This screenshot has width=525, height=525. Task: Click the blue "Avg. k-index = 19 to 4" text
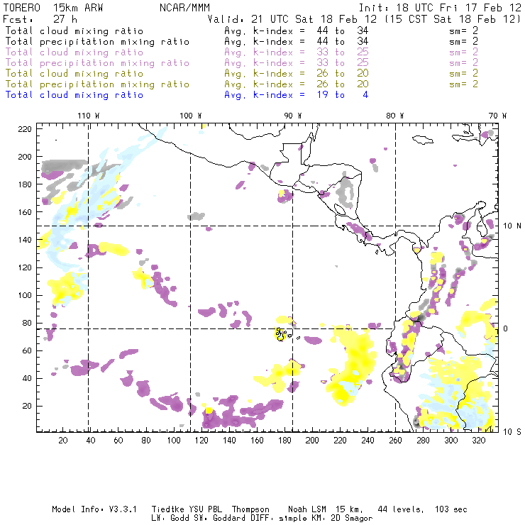coord(296,95)
